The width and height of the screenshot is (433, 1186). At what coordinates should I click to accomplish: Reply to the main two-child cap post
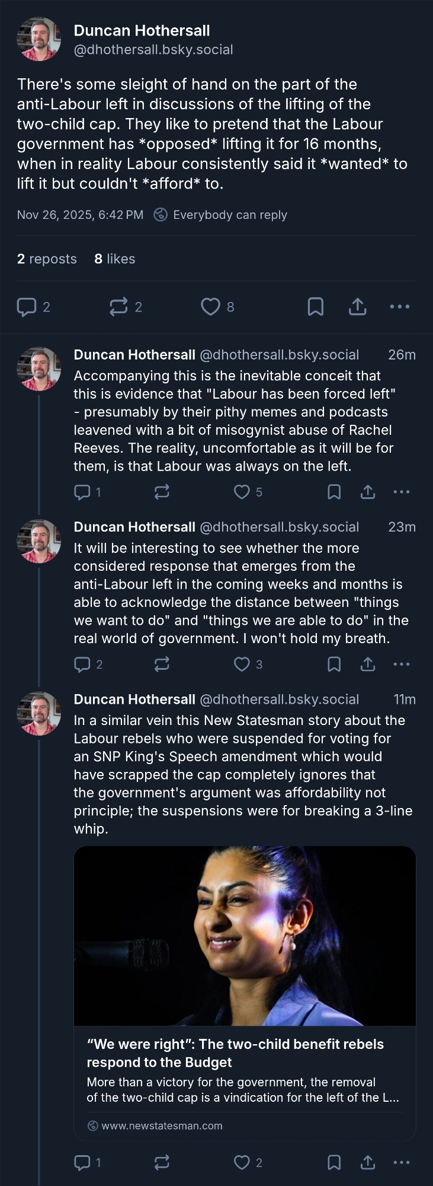(27, 307)
